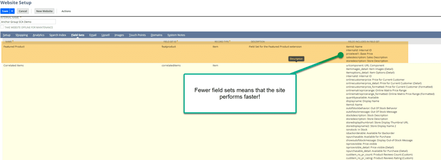441x160 pixels.
Task: Click the pricelevel1: Base Price field
Action: [359, 53]
